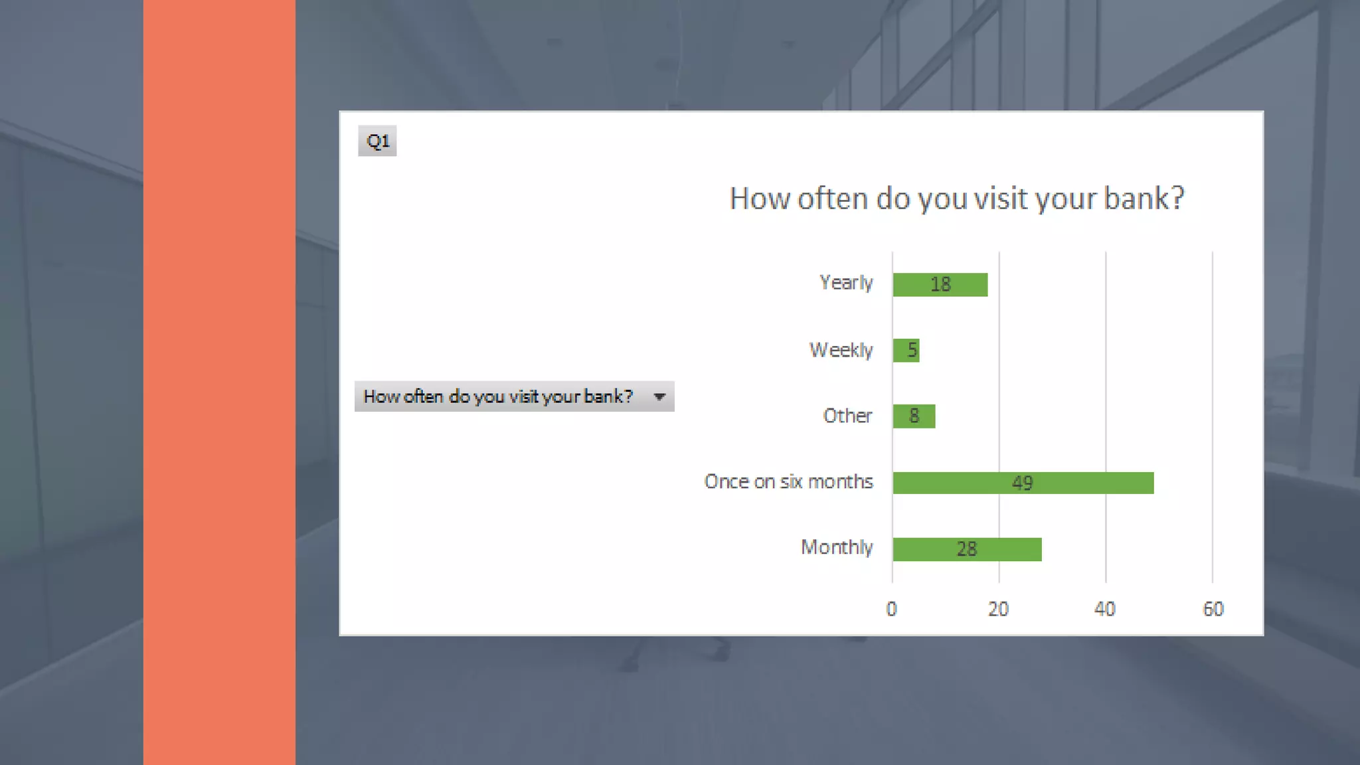Click the chart title text
Viewport: 1360px width, 765px height.
tap(957, 199)
